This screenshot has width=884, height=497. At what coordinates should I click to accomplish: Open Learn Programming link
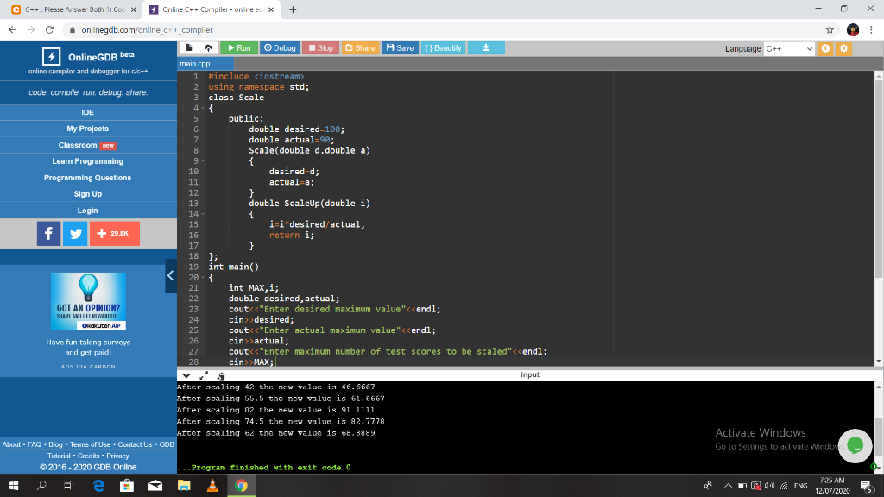coord(88,161)
